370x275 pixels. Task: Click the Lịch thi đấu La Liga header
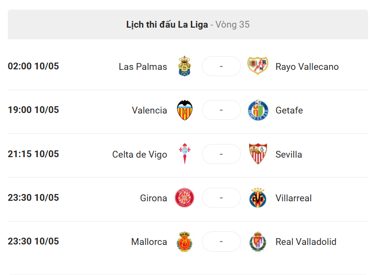(x=167, y=25)
